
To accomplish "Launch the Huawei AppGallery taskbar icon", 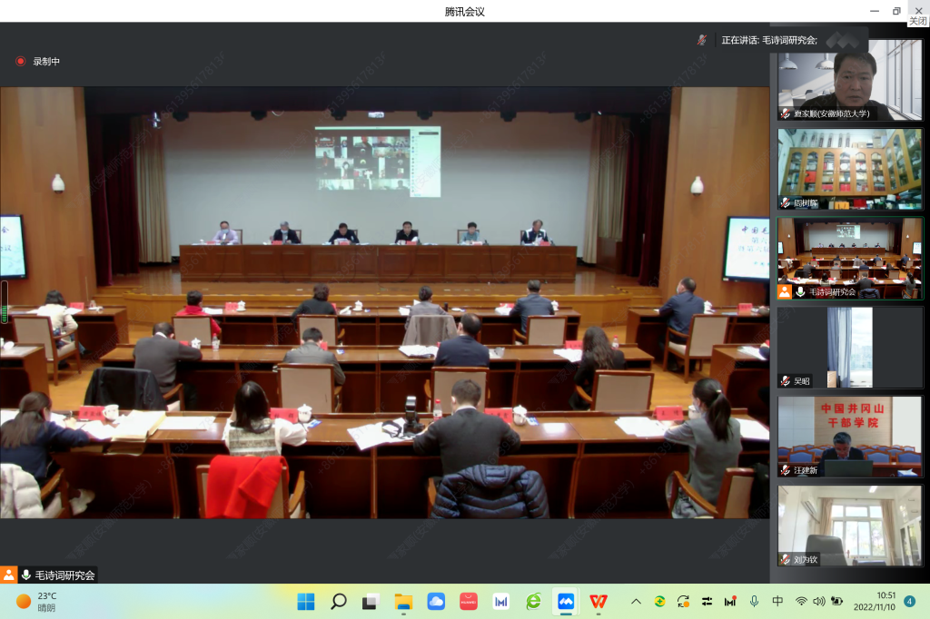I will 469,602.
